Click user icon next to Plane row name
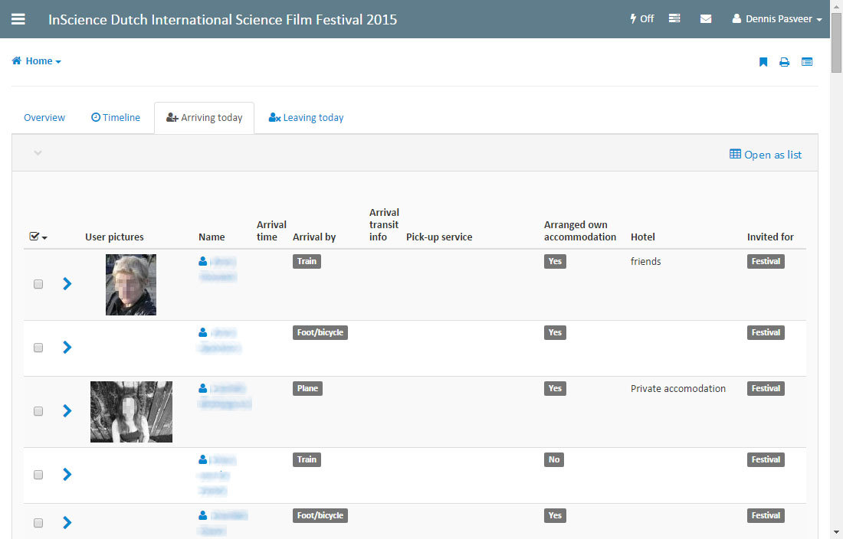This screenshot has height=539, width=843. (x=203, y=389)
